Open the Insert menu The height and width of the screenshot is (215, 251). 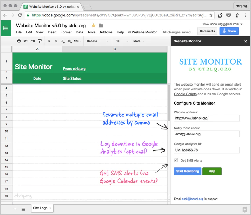tap(52, 32)
